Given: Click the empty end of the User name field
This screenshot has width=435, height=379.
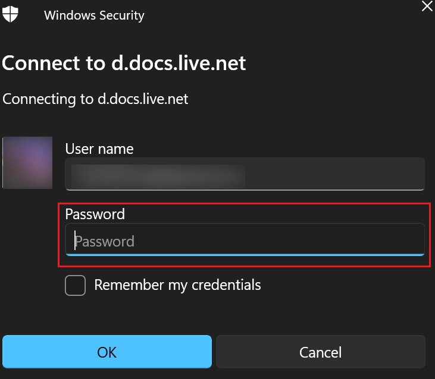Looking at the screenshot, I should (x=334, y=174).
